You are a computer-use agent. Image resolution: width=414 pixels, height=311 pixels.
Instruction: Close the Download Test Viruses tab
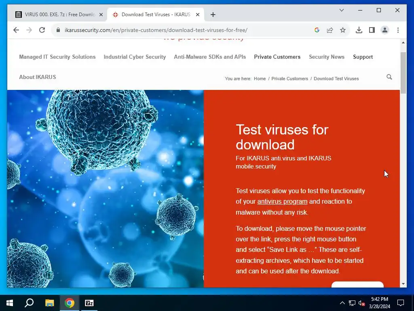coord(197,15)
